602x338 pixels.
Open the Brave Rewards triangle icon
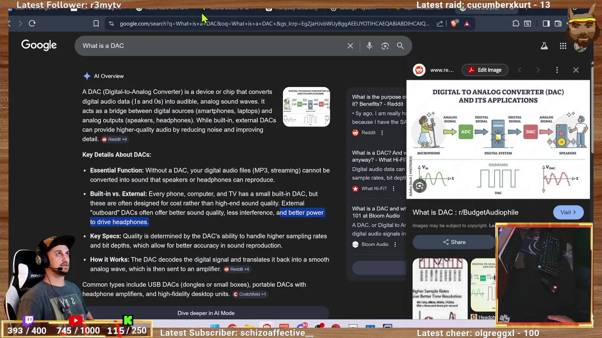pyautogui.click(x=467, y=23)
